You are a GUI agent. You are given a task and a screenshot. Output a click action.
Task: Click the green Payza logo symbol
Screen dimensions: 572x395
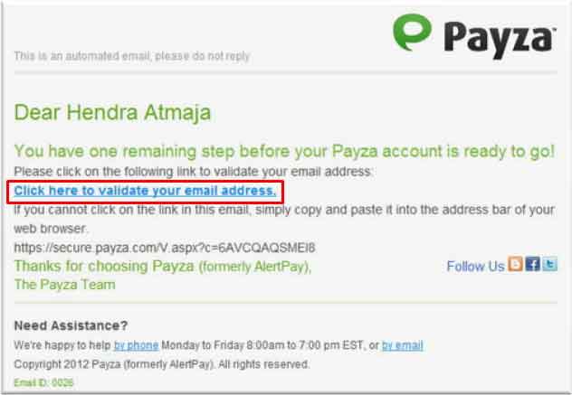(x=412, y=32)
